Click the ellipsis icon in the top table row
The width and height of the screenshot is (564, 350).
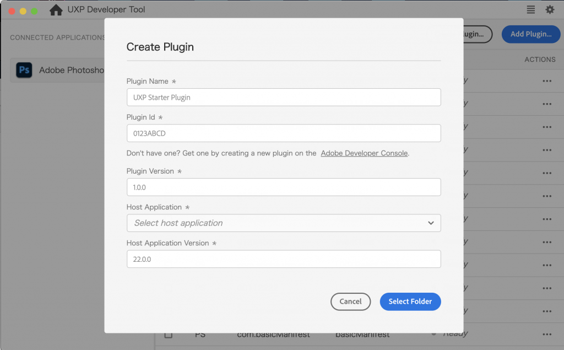point(547,80)
